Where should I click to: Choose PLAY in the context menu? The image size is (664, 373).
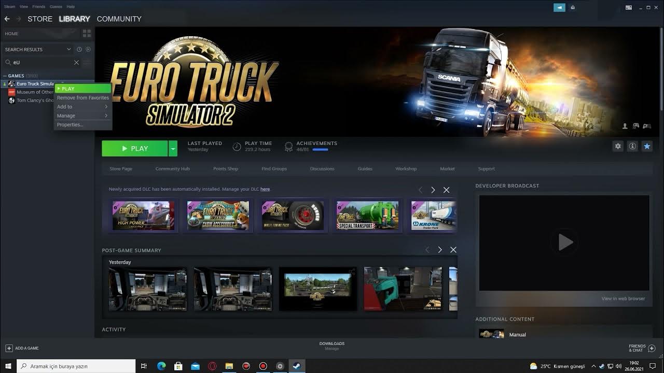tap(83, 89)
